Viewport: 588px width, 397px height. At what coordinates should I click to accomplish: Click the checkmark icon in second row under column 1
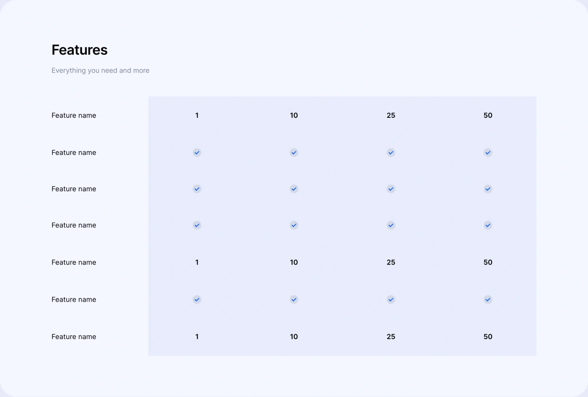(197, 152)
